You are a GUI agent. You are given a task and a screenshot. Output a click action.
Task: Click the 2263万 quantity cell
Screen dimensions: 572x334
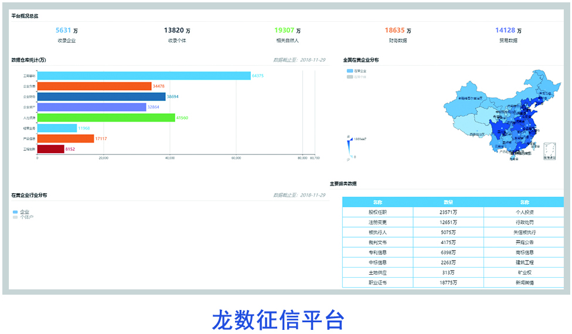point(448,262)
